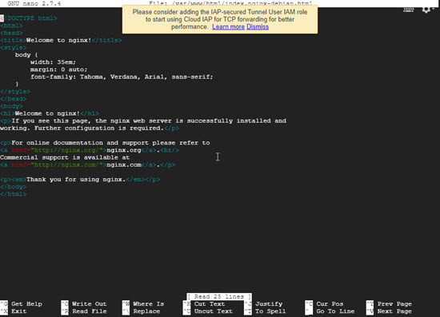Click the To Spell shortcut label

270,311
